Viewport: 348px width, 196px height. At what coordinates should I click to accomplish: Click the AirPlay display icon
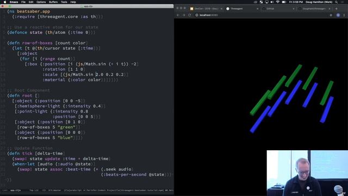(x=266, y=2)
